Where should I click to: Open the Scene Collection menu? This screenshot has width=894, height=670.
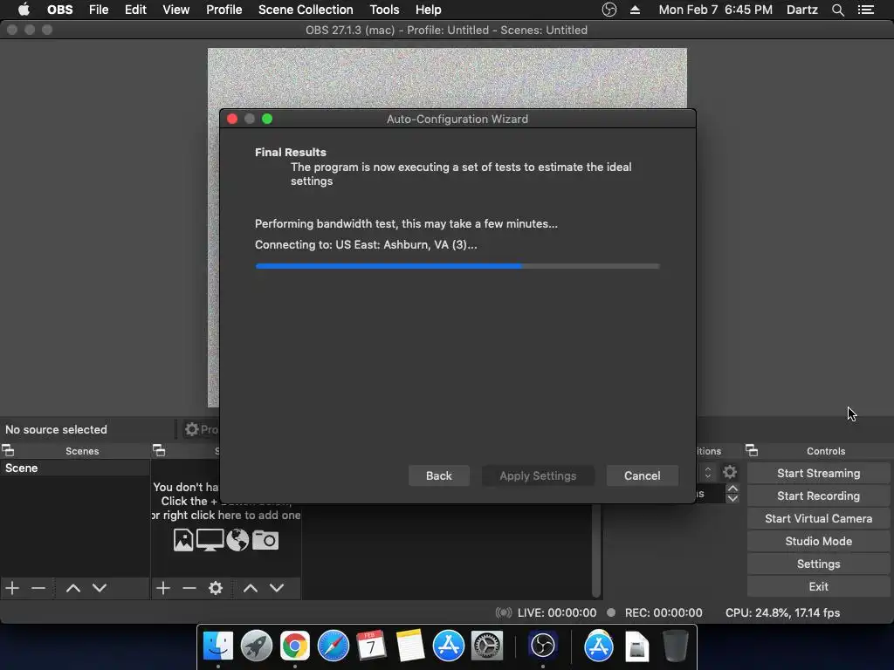click(306, 10)
